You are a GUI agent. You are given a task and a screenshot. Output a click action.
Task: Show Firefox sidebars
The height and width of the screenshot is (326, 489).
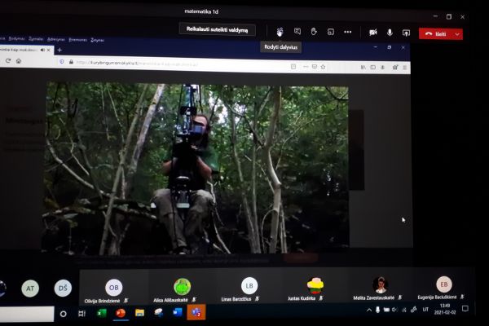tap(373, 67)
